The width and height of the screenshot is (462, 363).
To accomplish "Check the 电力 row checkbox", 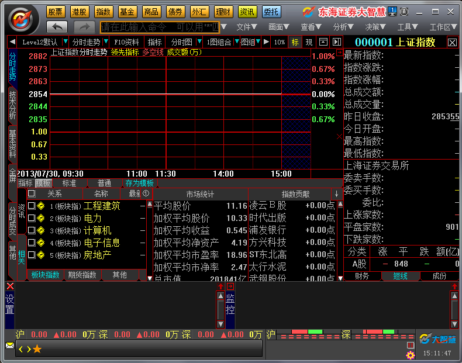I will point(32,218).
